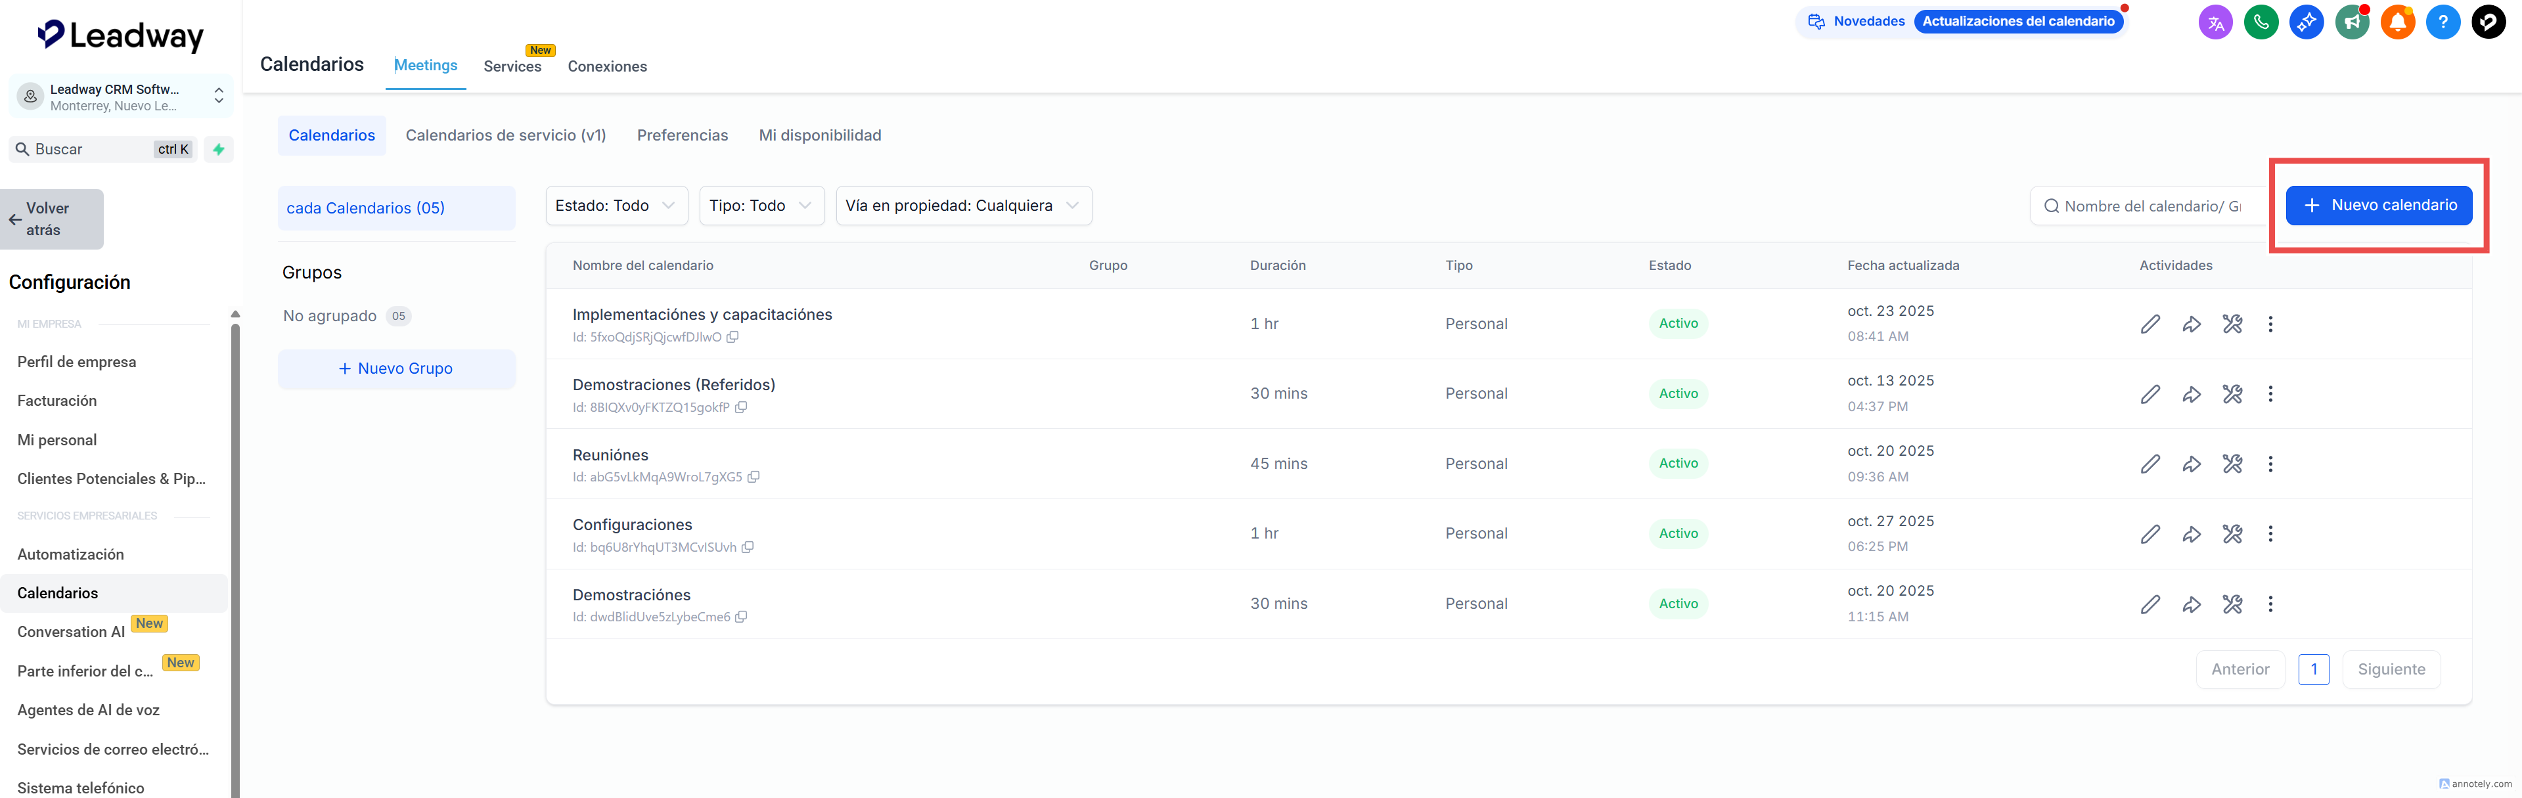This screenshot has width=2522, height=798.
Task: Open the orange notifications bell
Action: 2397,22
